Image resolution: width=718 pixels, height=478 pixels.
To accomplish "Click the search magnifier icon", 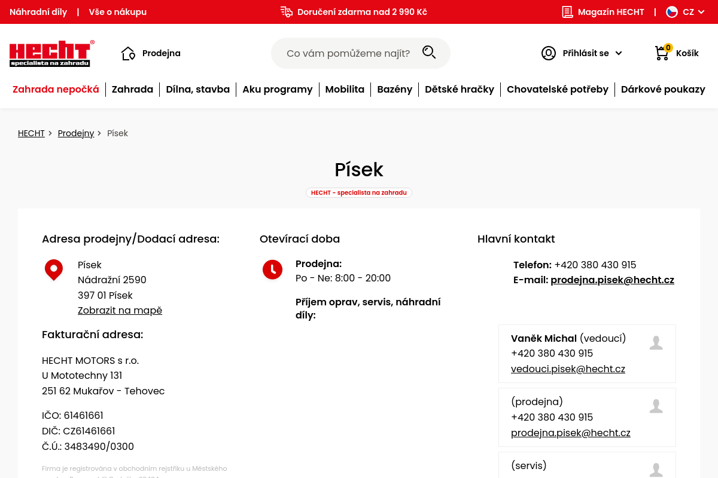I will (429, 53).
